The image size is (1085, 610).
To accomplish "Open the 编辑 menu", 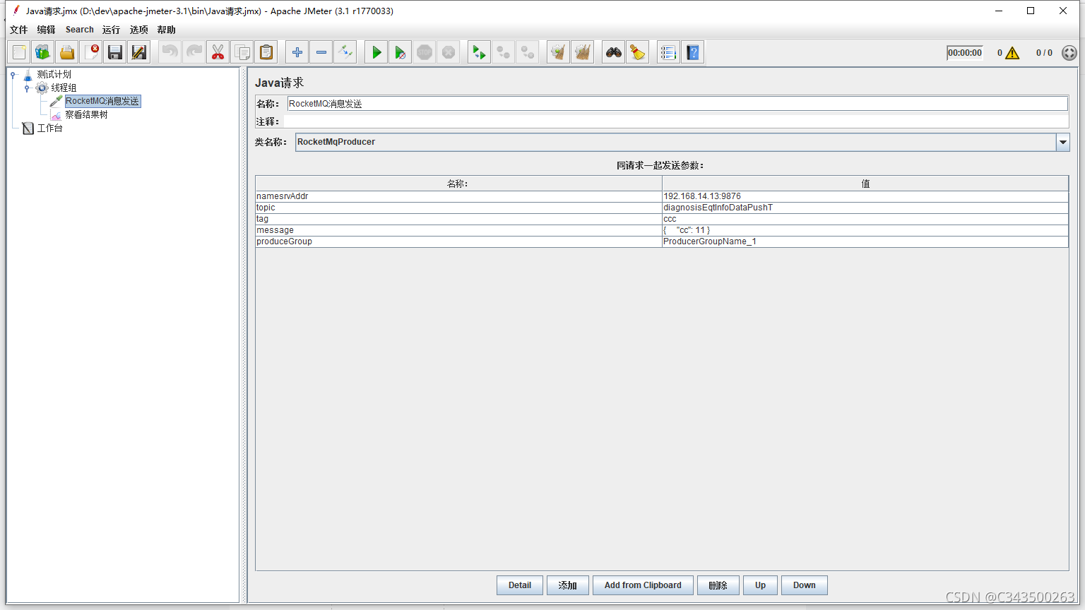I will click(x=46, y=30).
